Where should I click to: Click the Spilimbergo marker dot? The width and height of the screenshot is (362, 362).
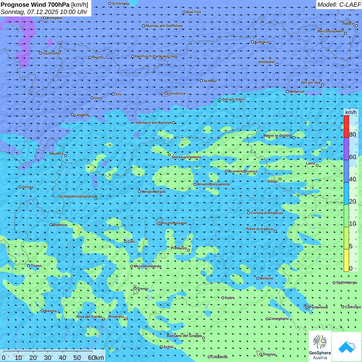pos(334,283)
